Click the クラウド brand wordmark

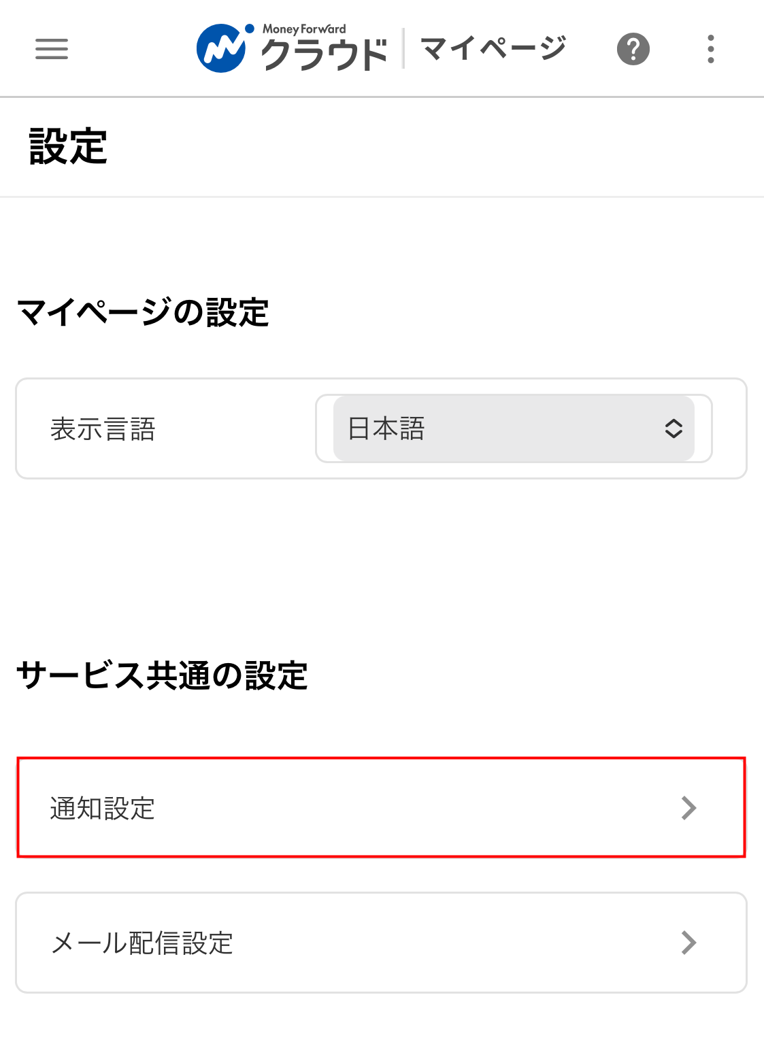click(x=324, y=56)
